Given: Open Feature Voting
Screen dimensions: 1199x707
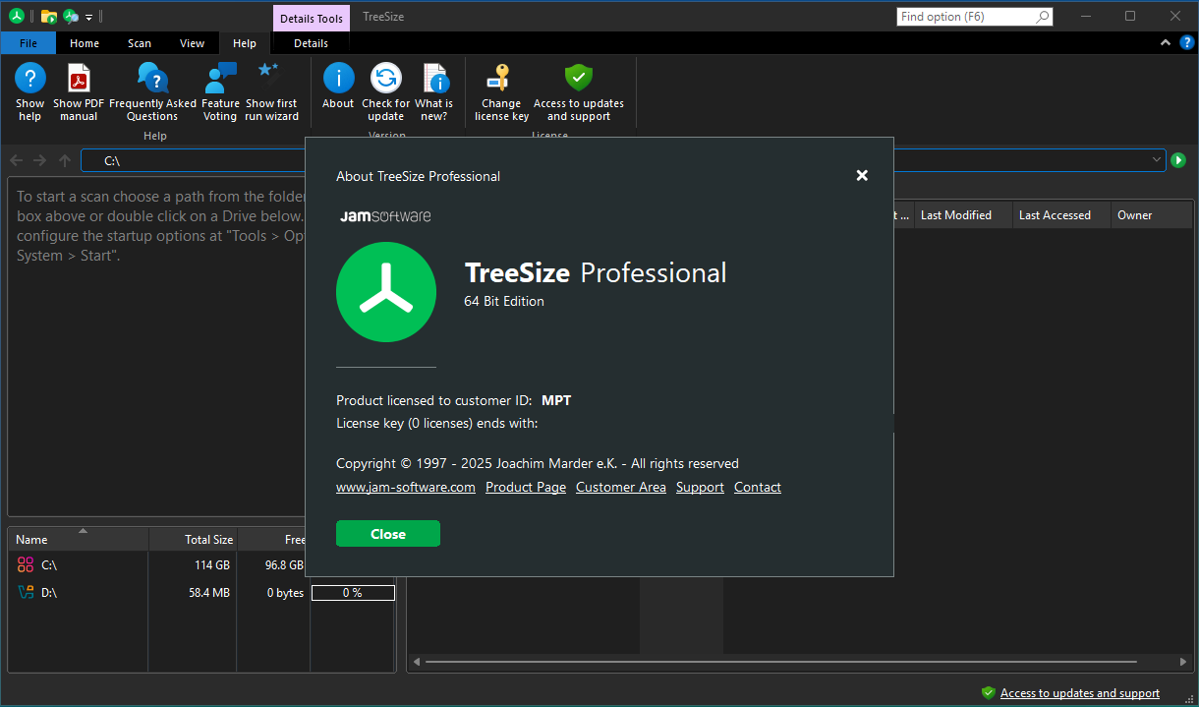Looking at the screenshot, I should [220, 92].
